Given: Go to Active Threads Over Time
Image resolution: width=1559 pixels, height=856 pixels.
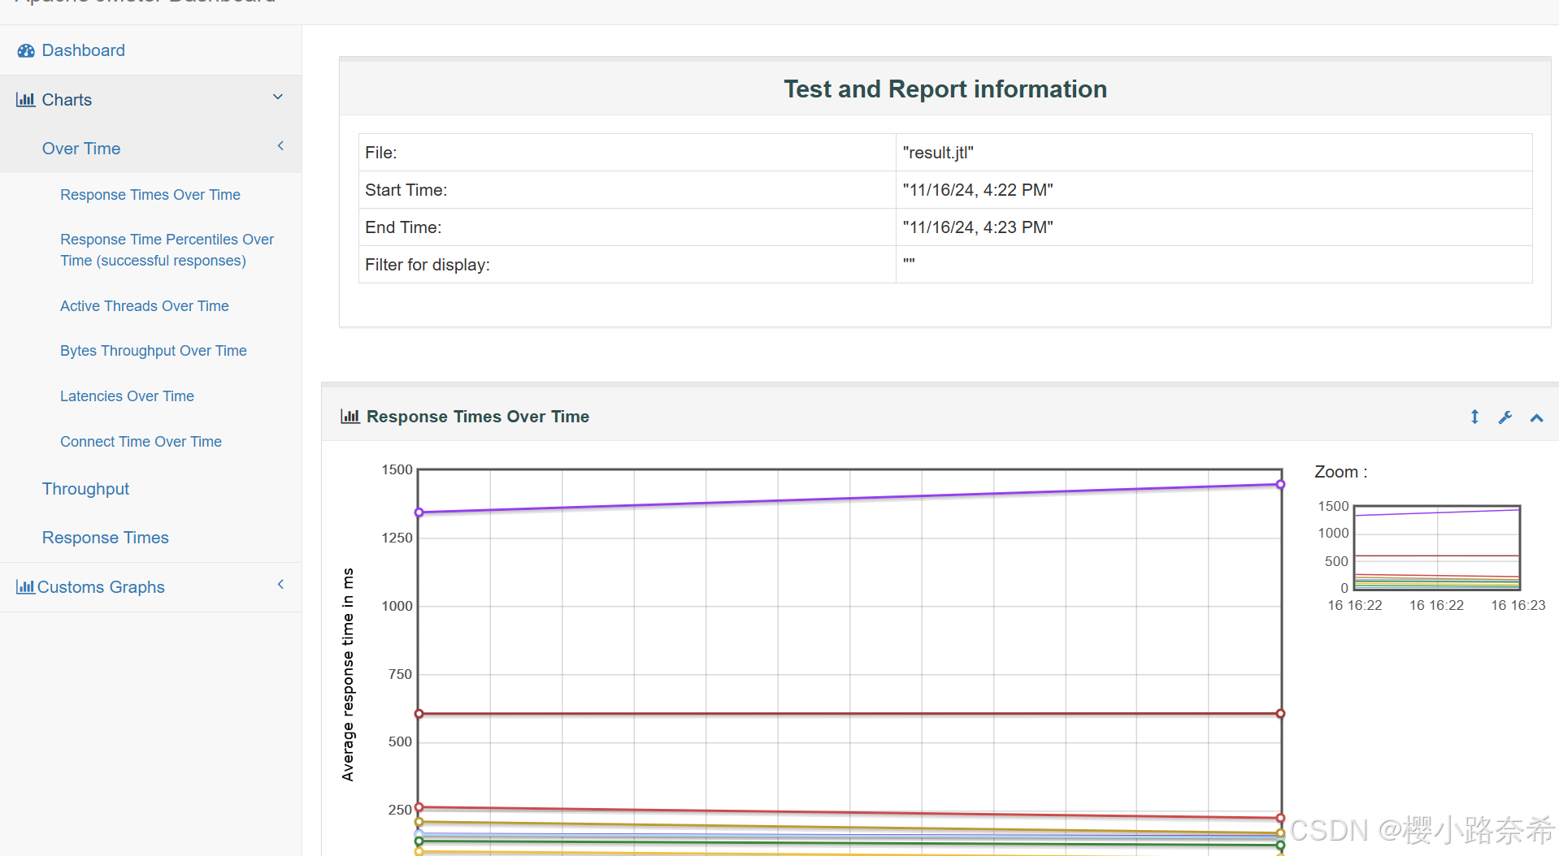Looking at the screenshot, I should 145,306.
